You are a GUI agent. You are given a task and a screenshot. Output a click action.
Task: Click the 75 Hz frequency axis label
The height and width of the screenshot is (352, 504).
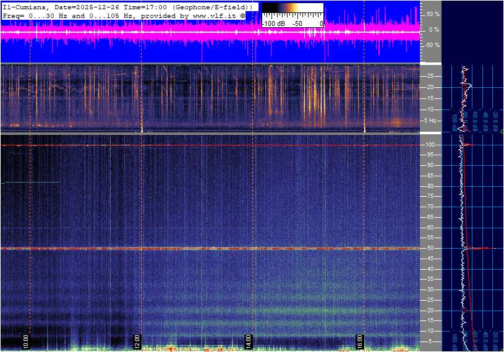tap(430, 196)
